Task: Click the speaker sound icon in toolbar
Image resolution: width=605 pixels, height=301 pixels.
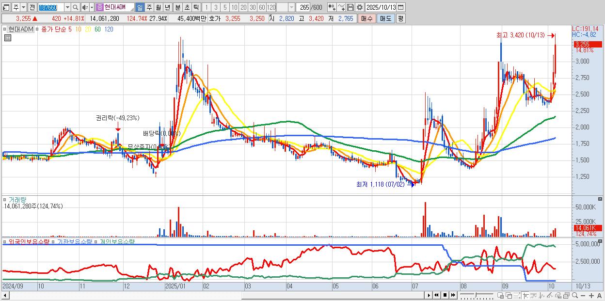Action: tap(85, 7)
